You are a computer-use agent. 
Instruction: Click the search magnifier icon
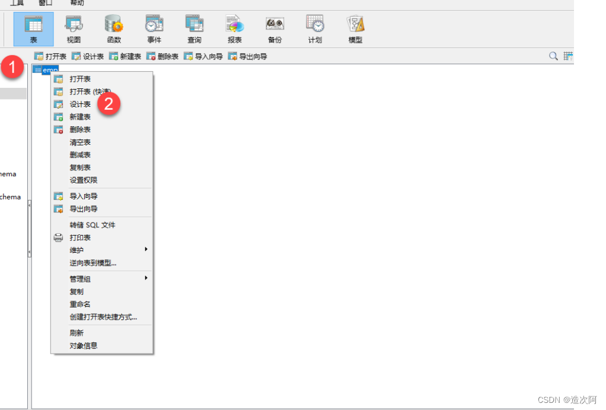pyautogui.click(x=553, y=56)
